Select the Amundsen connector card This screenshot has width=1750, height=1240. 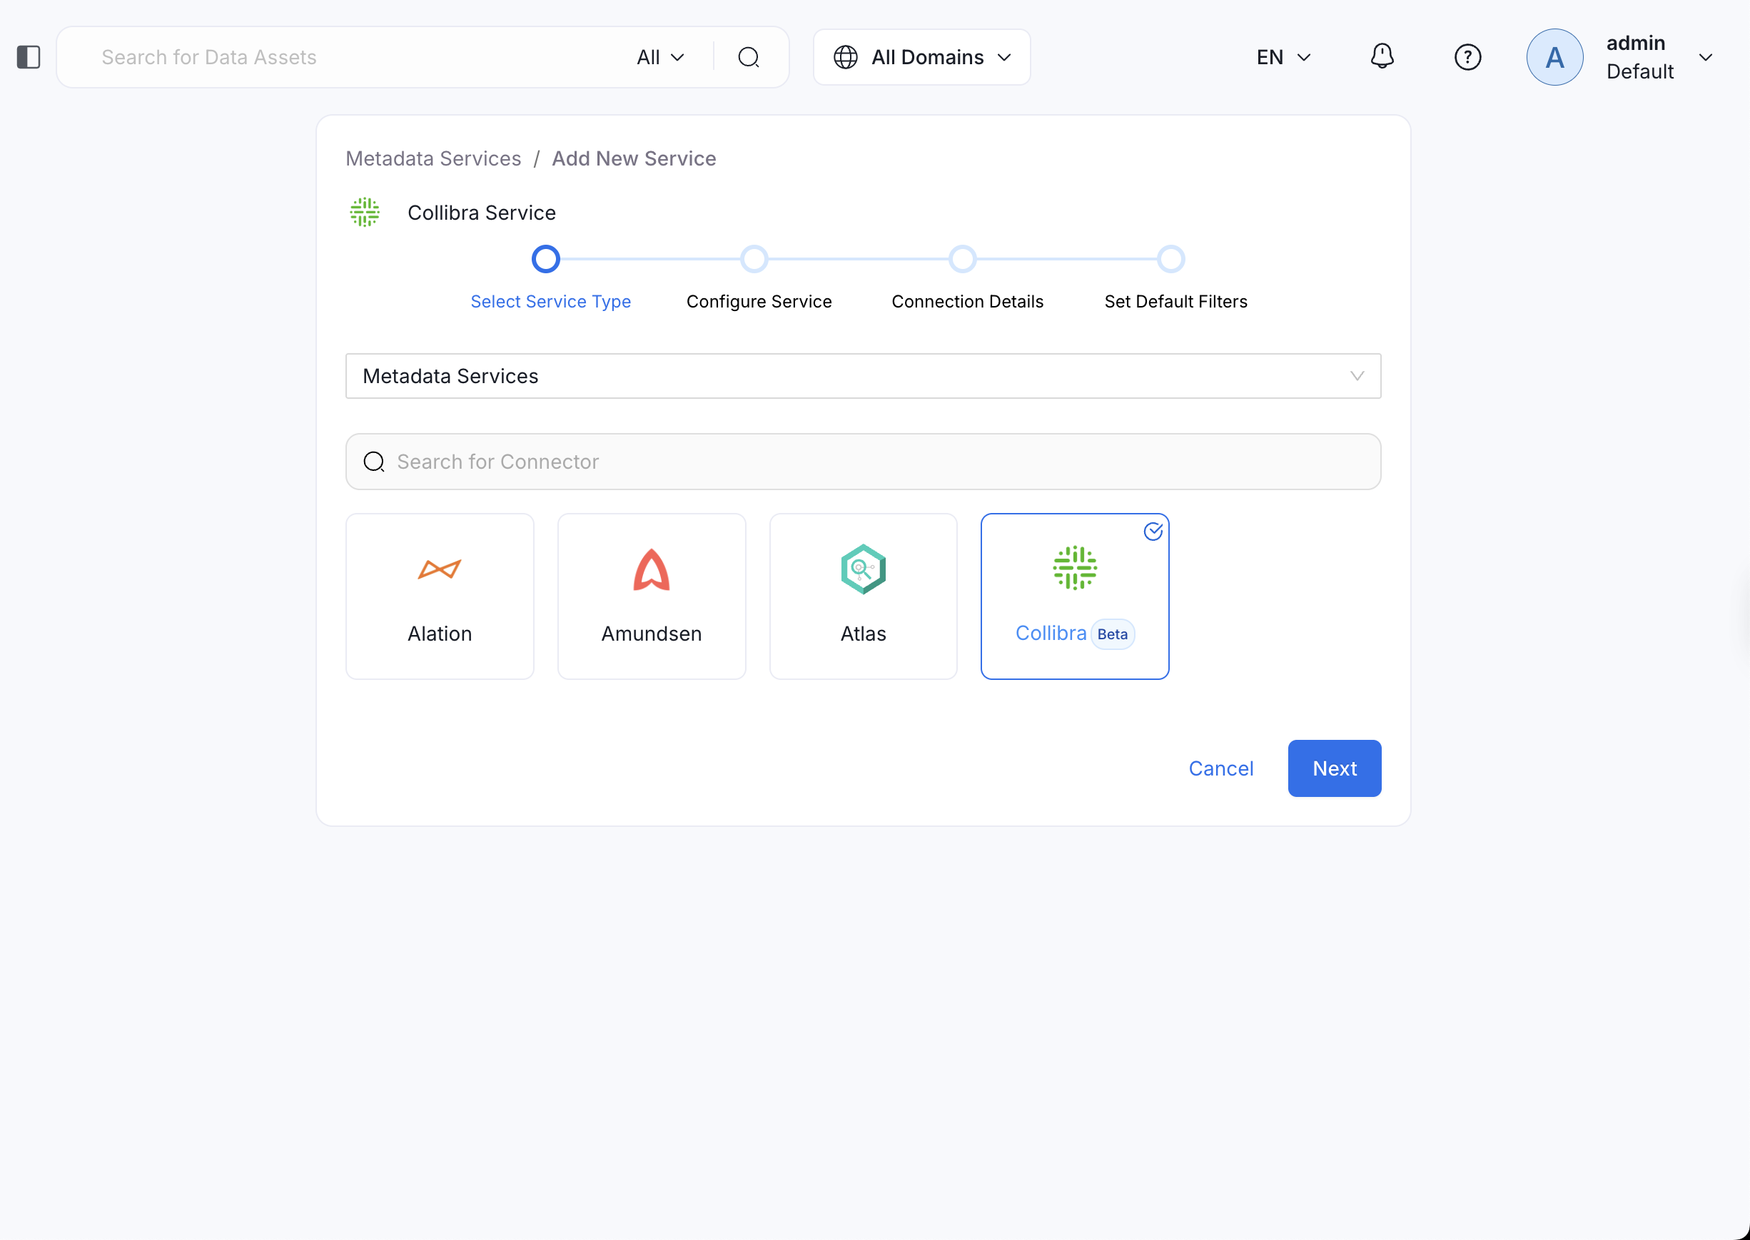coord(651,596)
